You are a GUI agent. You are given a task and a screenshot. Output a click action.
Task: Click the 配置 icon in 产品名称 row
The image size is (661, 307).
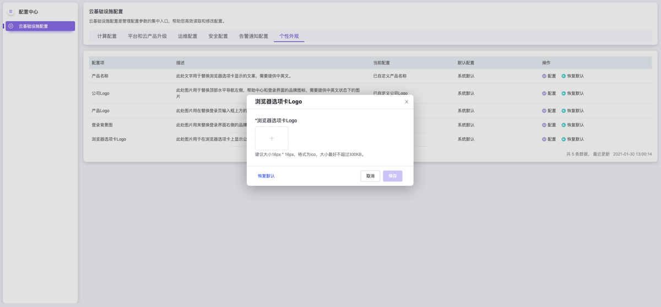pyautogui.click(x=544, y=76)
